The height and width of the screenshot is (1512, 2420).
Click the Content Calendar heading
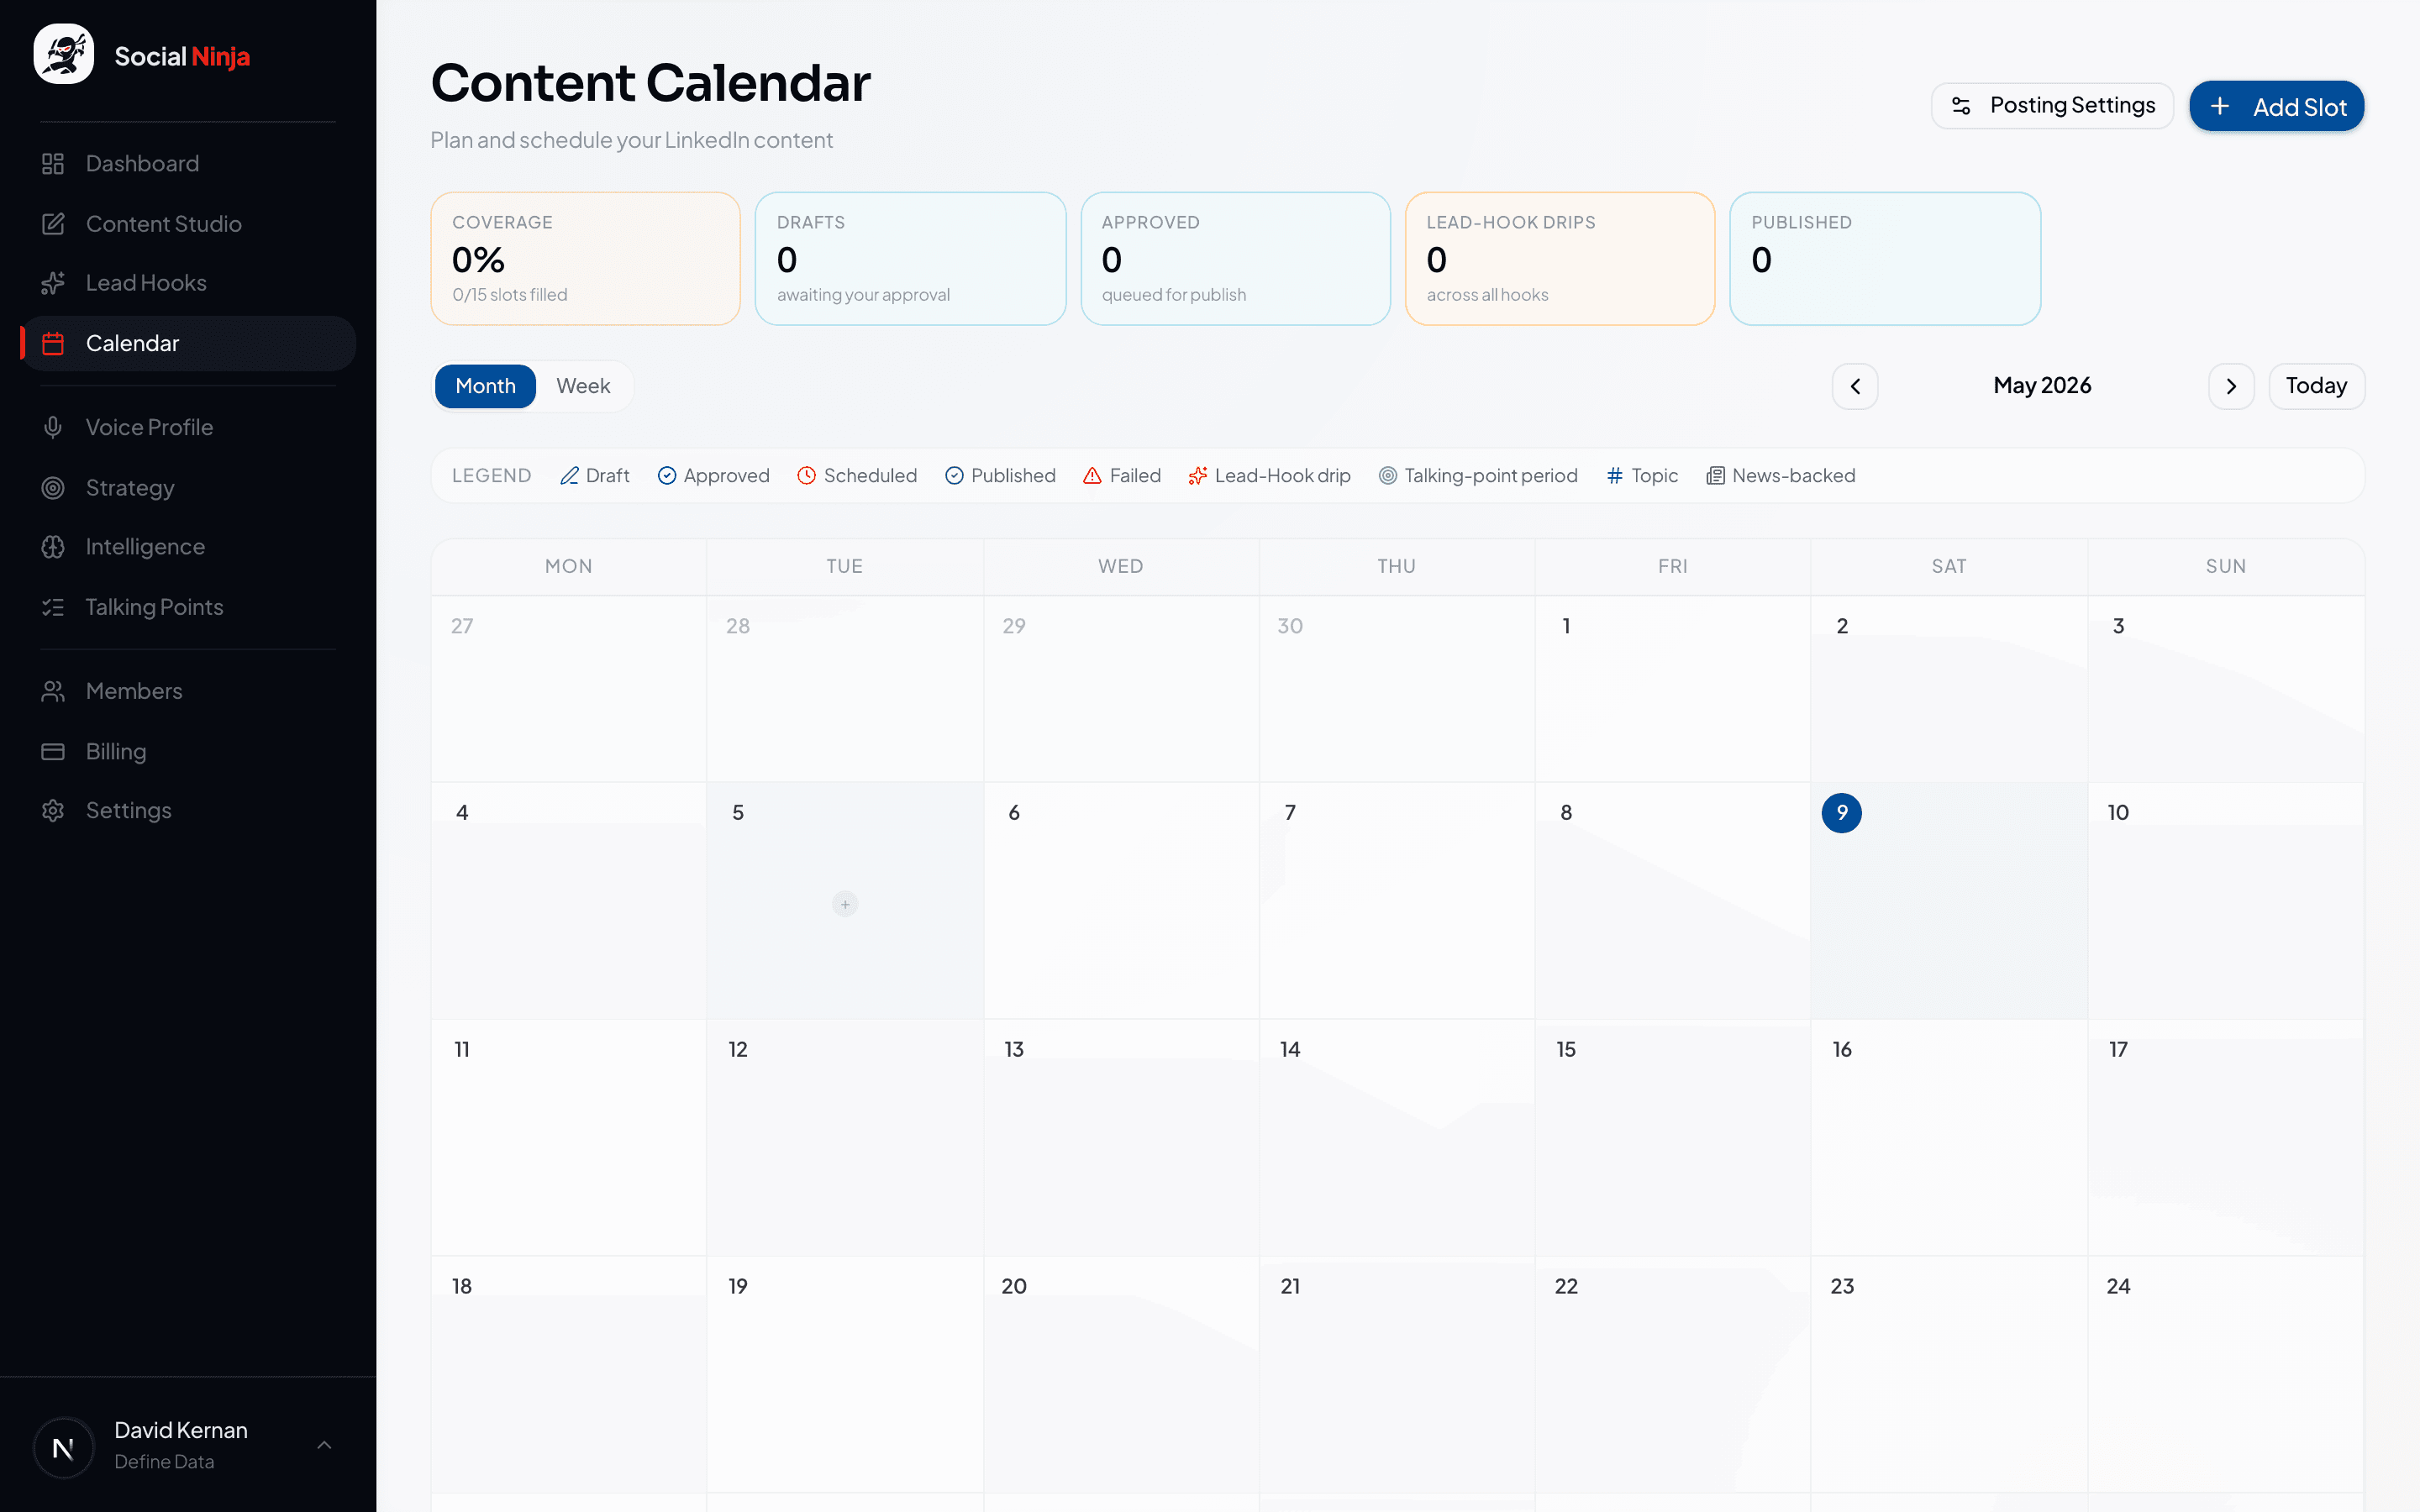click(x=650, y=83)
